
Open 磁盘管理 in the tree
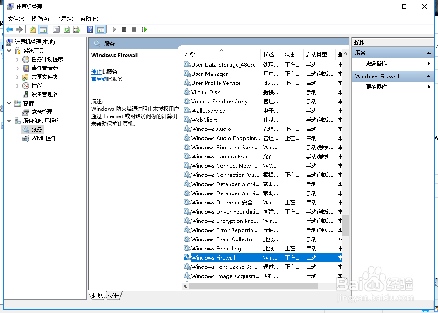coord(42,112)
